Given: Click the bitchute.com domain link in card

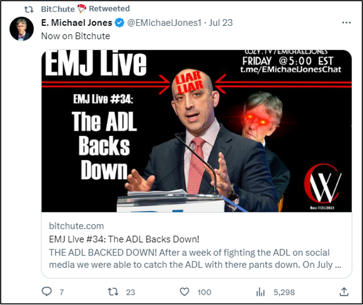Looking at the screenshot, I should pos(77,226).
